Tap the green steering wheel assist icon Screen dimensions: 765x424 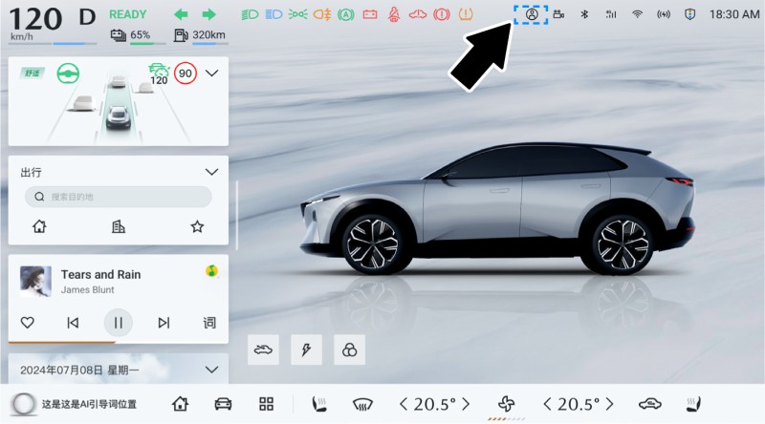point(68,74)
